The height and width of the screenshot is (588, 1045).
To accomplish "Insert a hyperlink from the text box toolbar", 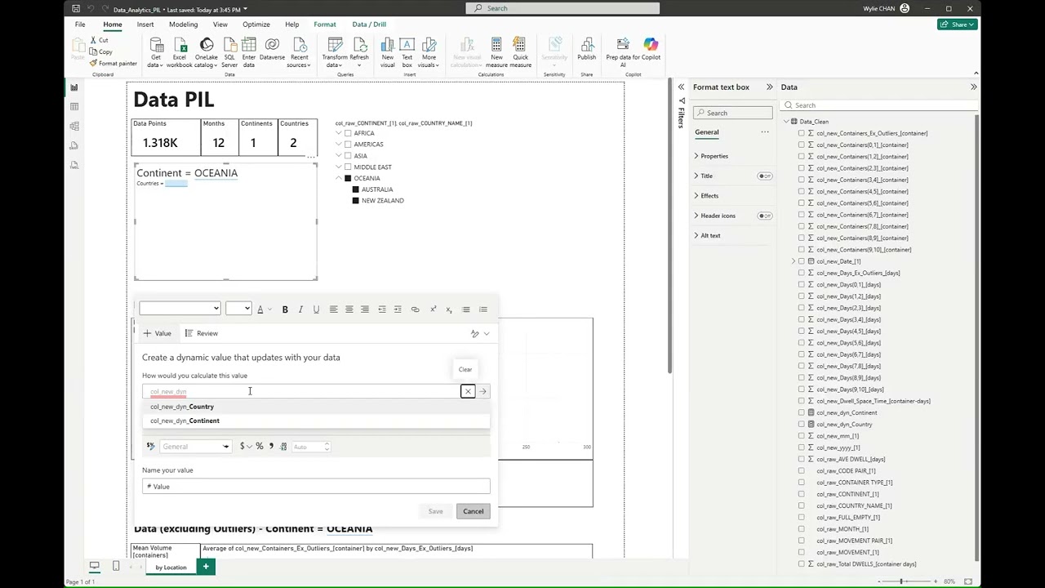I will (x=415, y=310).
